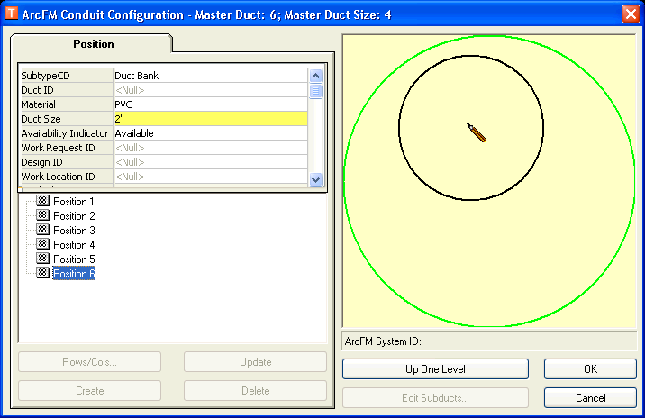Click the ArcFM System ID field
Screen dimensions: 645x418
[x=489, y=341]
